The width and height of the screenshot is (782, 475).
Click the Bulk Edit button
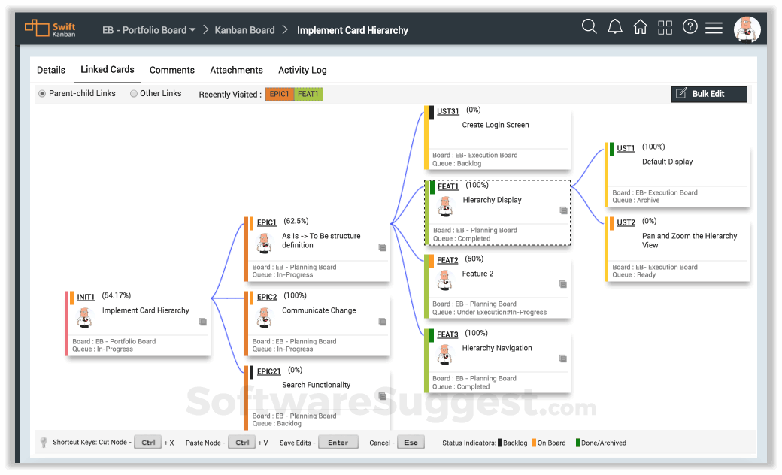[x=709, y=94]
